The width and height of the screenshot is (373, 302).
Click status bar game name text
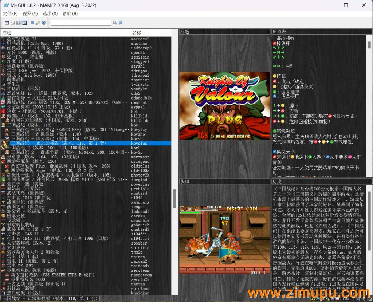pyautogui.click(x=50, y=298)
